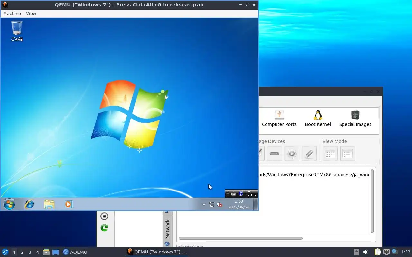
Task: Click the green reset arrow icon in AQEMU
Action: click(x=104, y=228)
